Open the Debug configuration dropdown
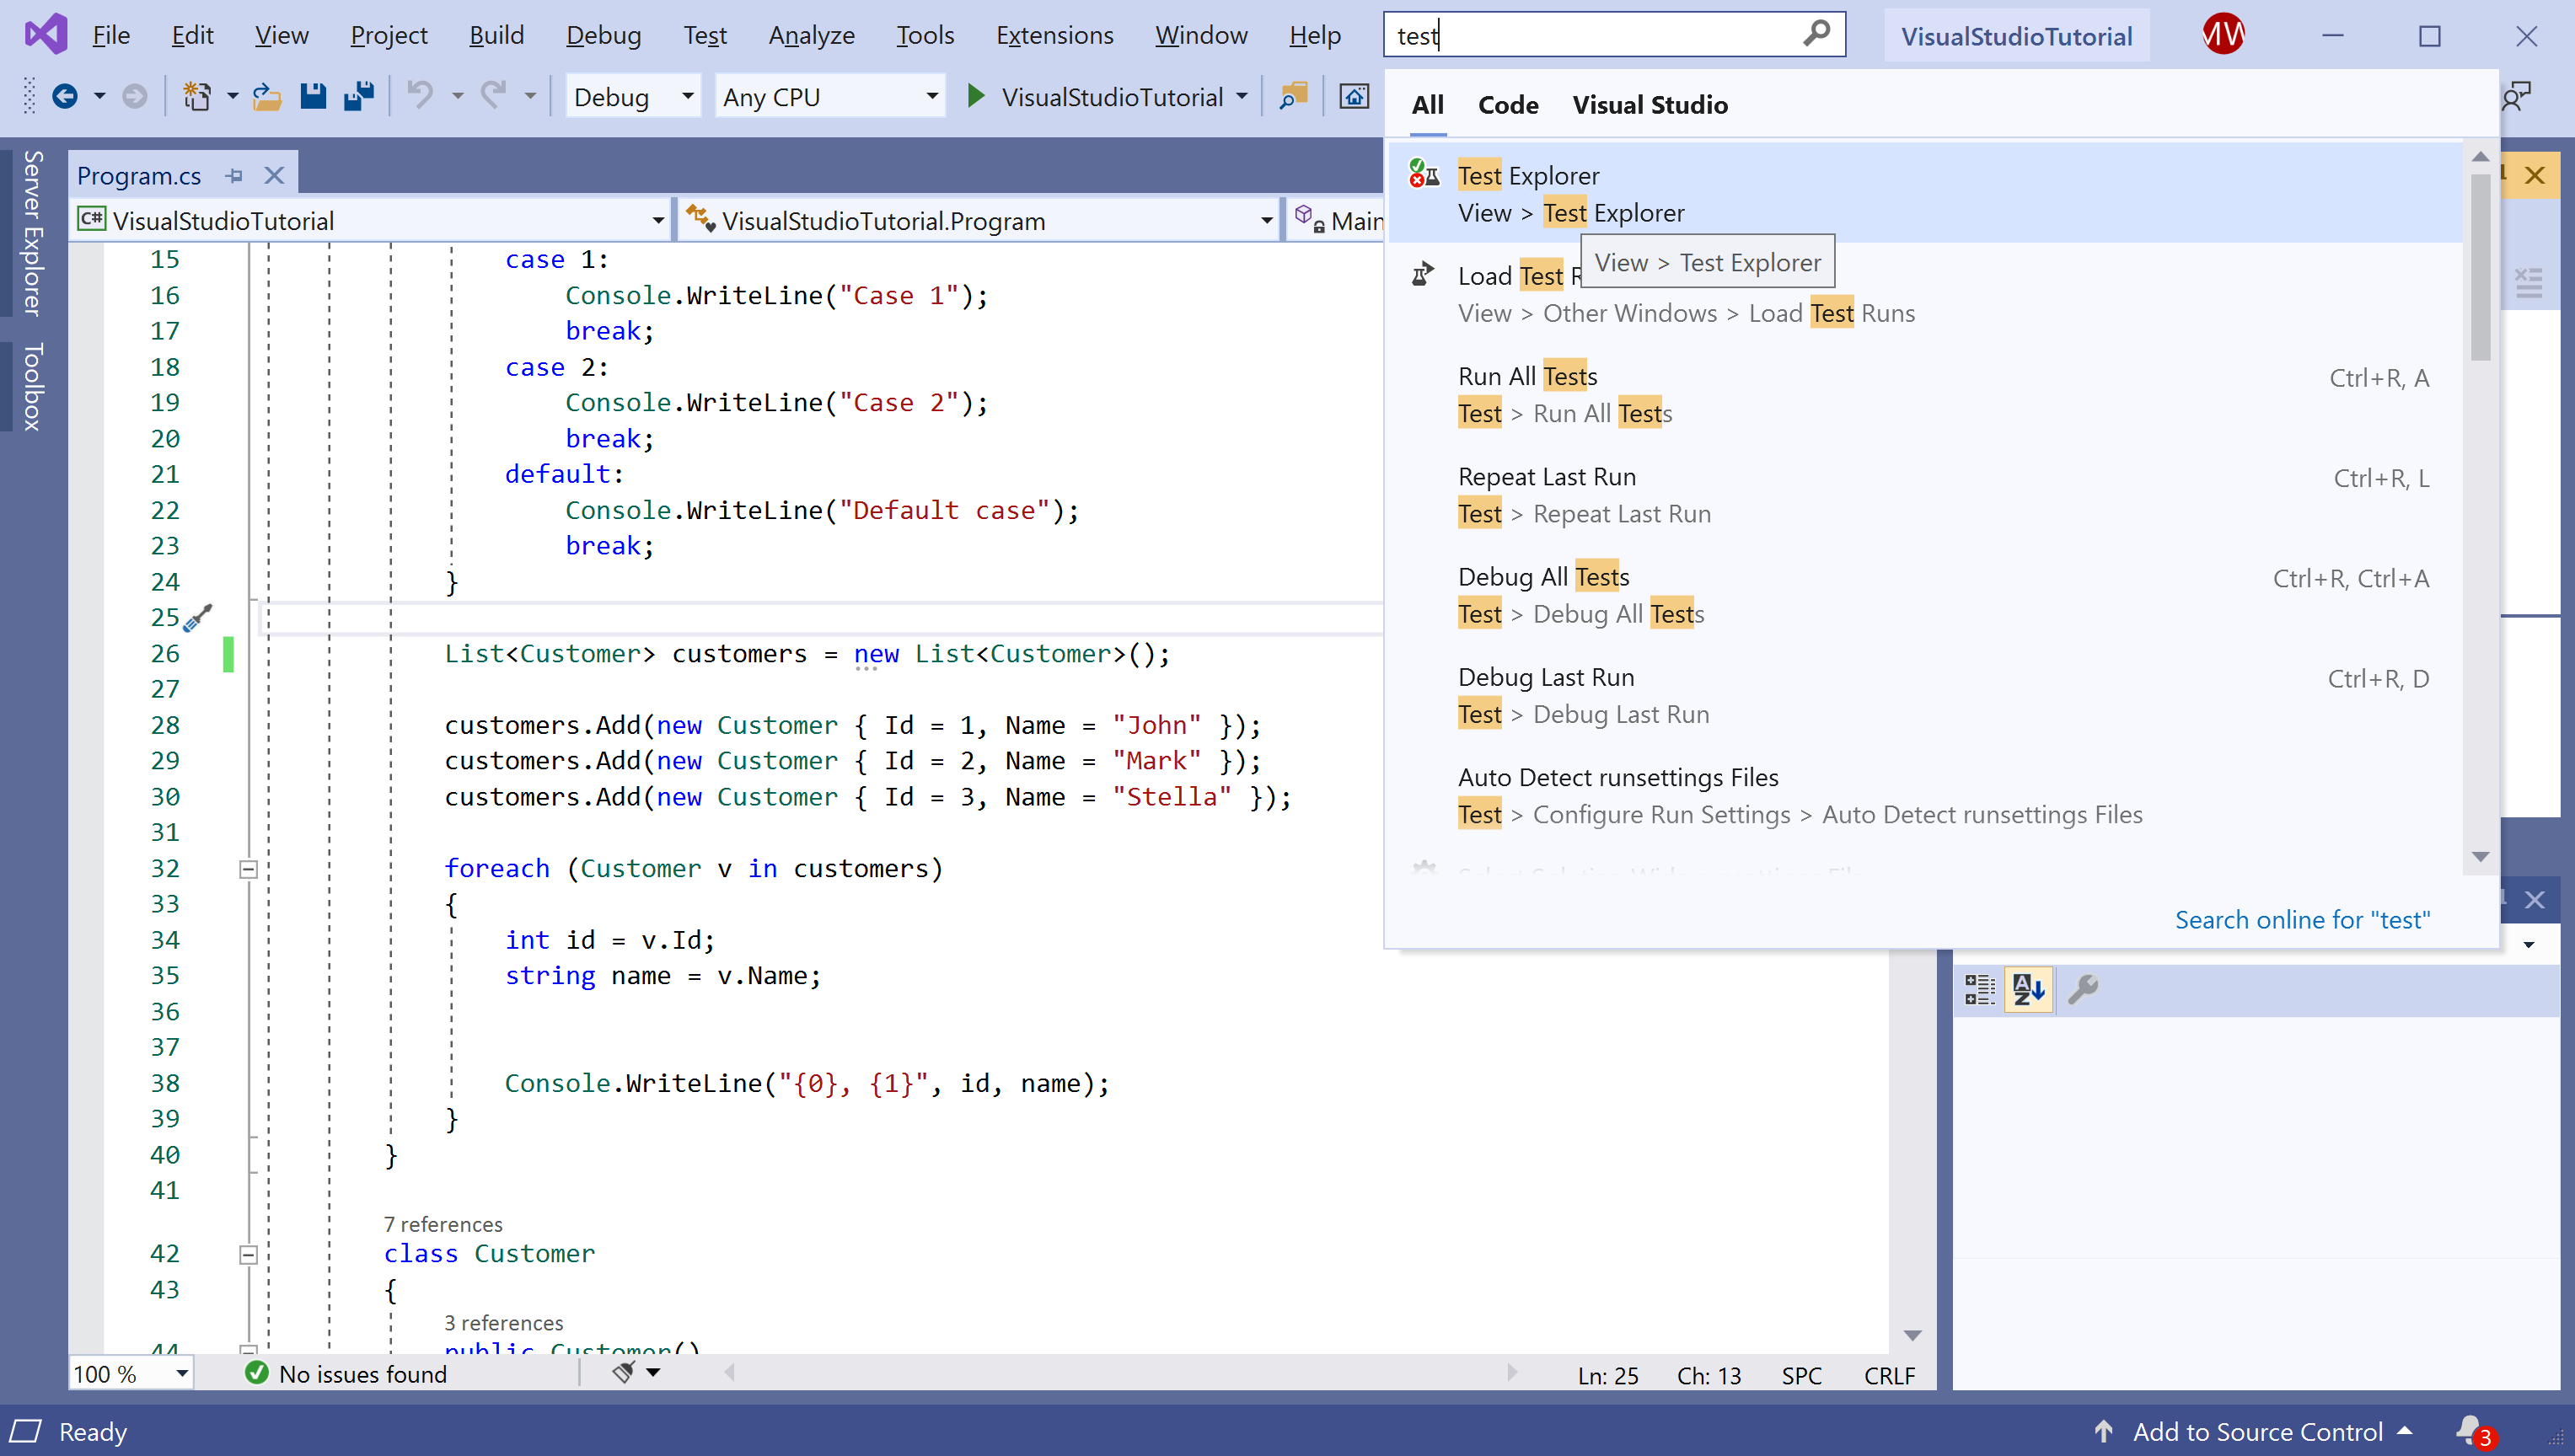 687,97
